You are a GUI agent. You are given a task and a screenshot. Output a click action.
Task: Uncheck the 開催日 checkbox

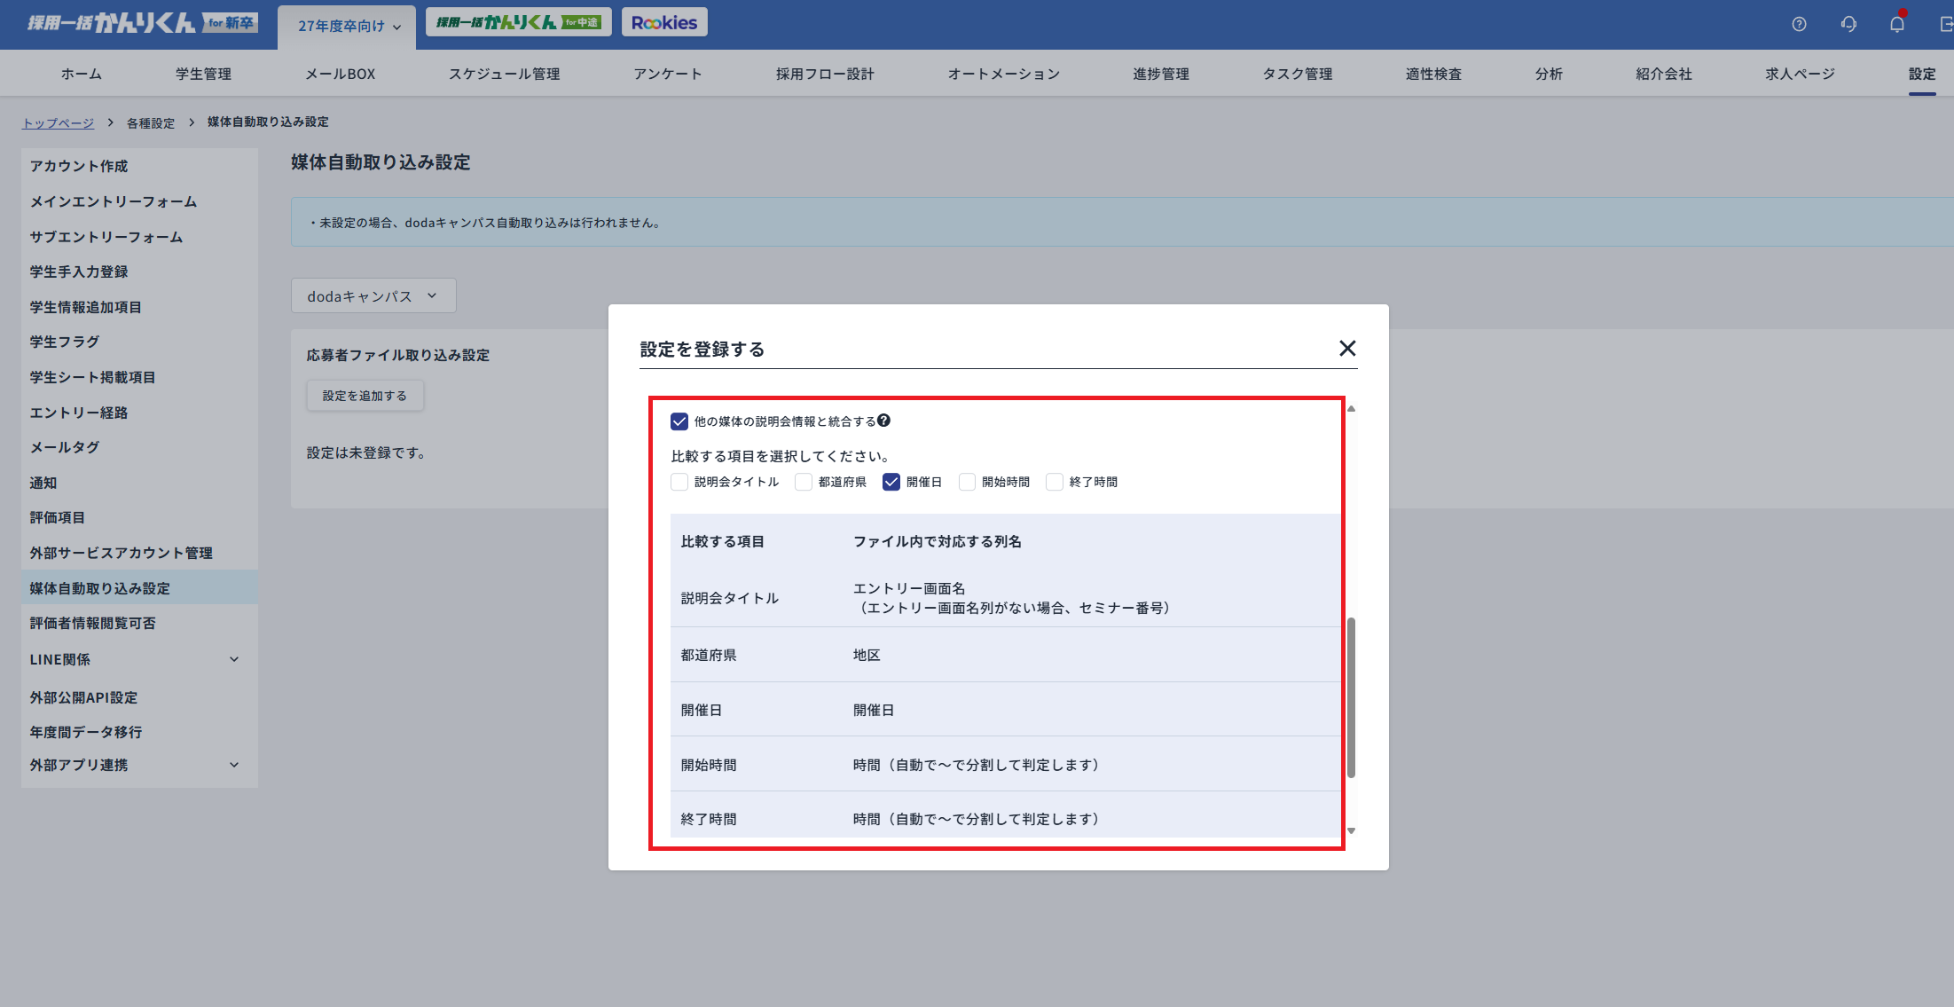coord(891,482)
